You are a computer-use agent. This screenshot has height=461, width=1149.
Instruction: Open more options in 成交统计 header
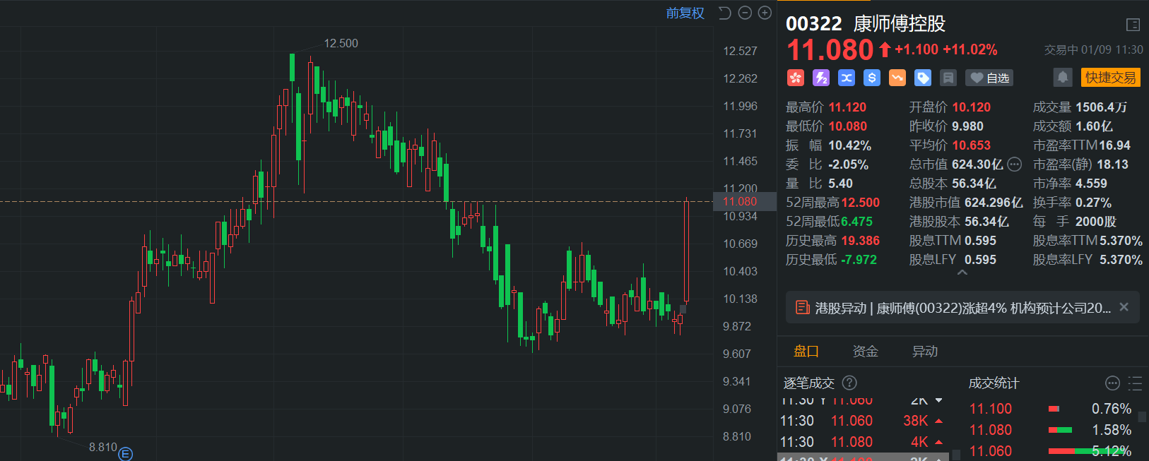1112,383
